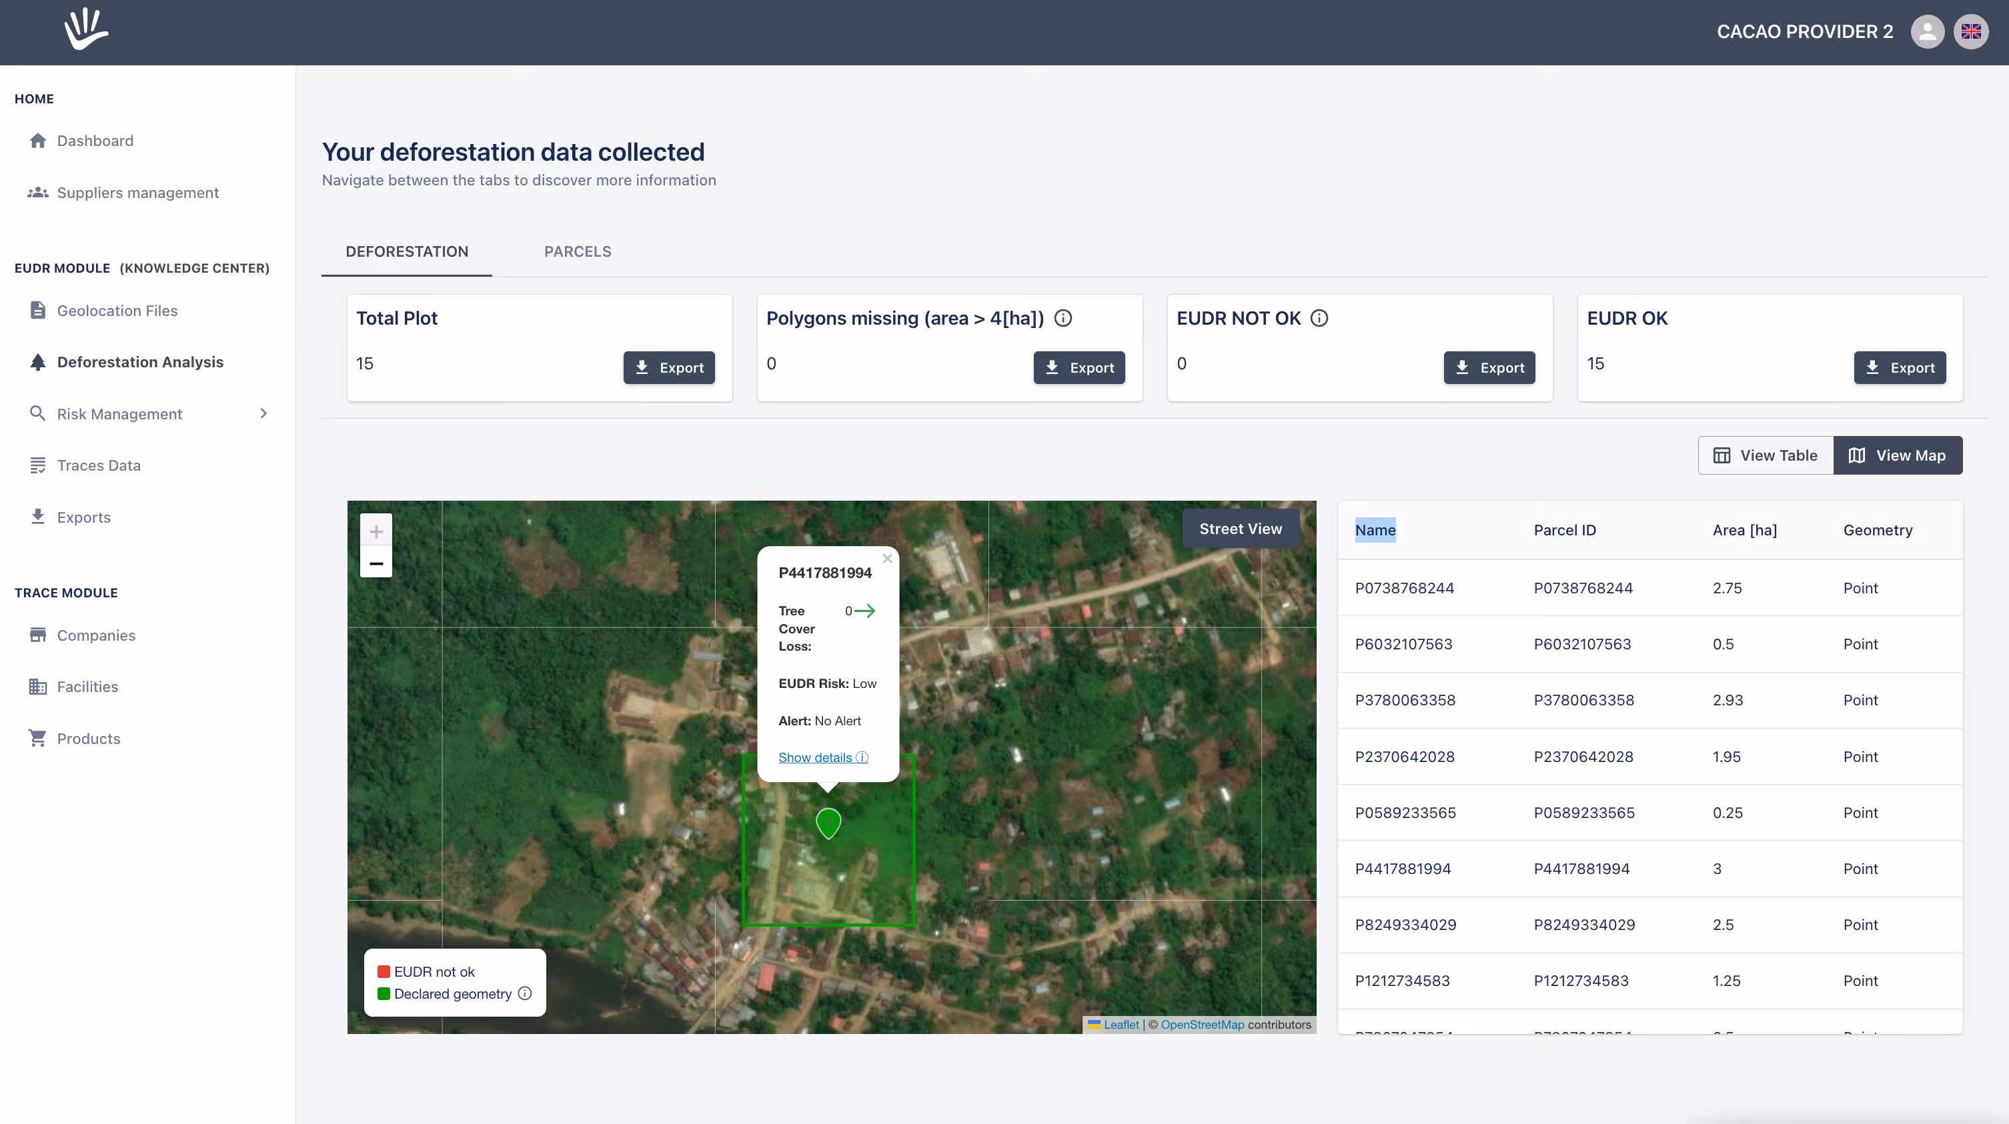Image resolution: width=2009 pixels, height=1124 pixels.
Task: Select parcel row P0738768244
Action: tap(1649, 588)
